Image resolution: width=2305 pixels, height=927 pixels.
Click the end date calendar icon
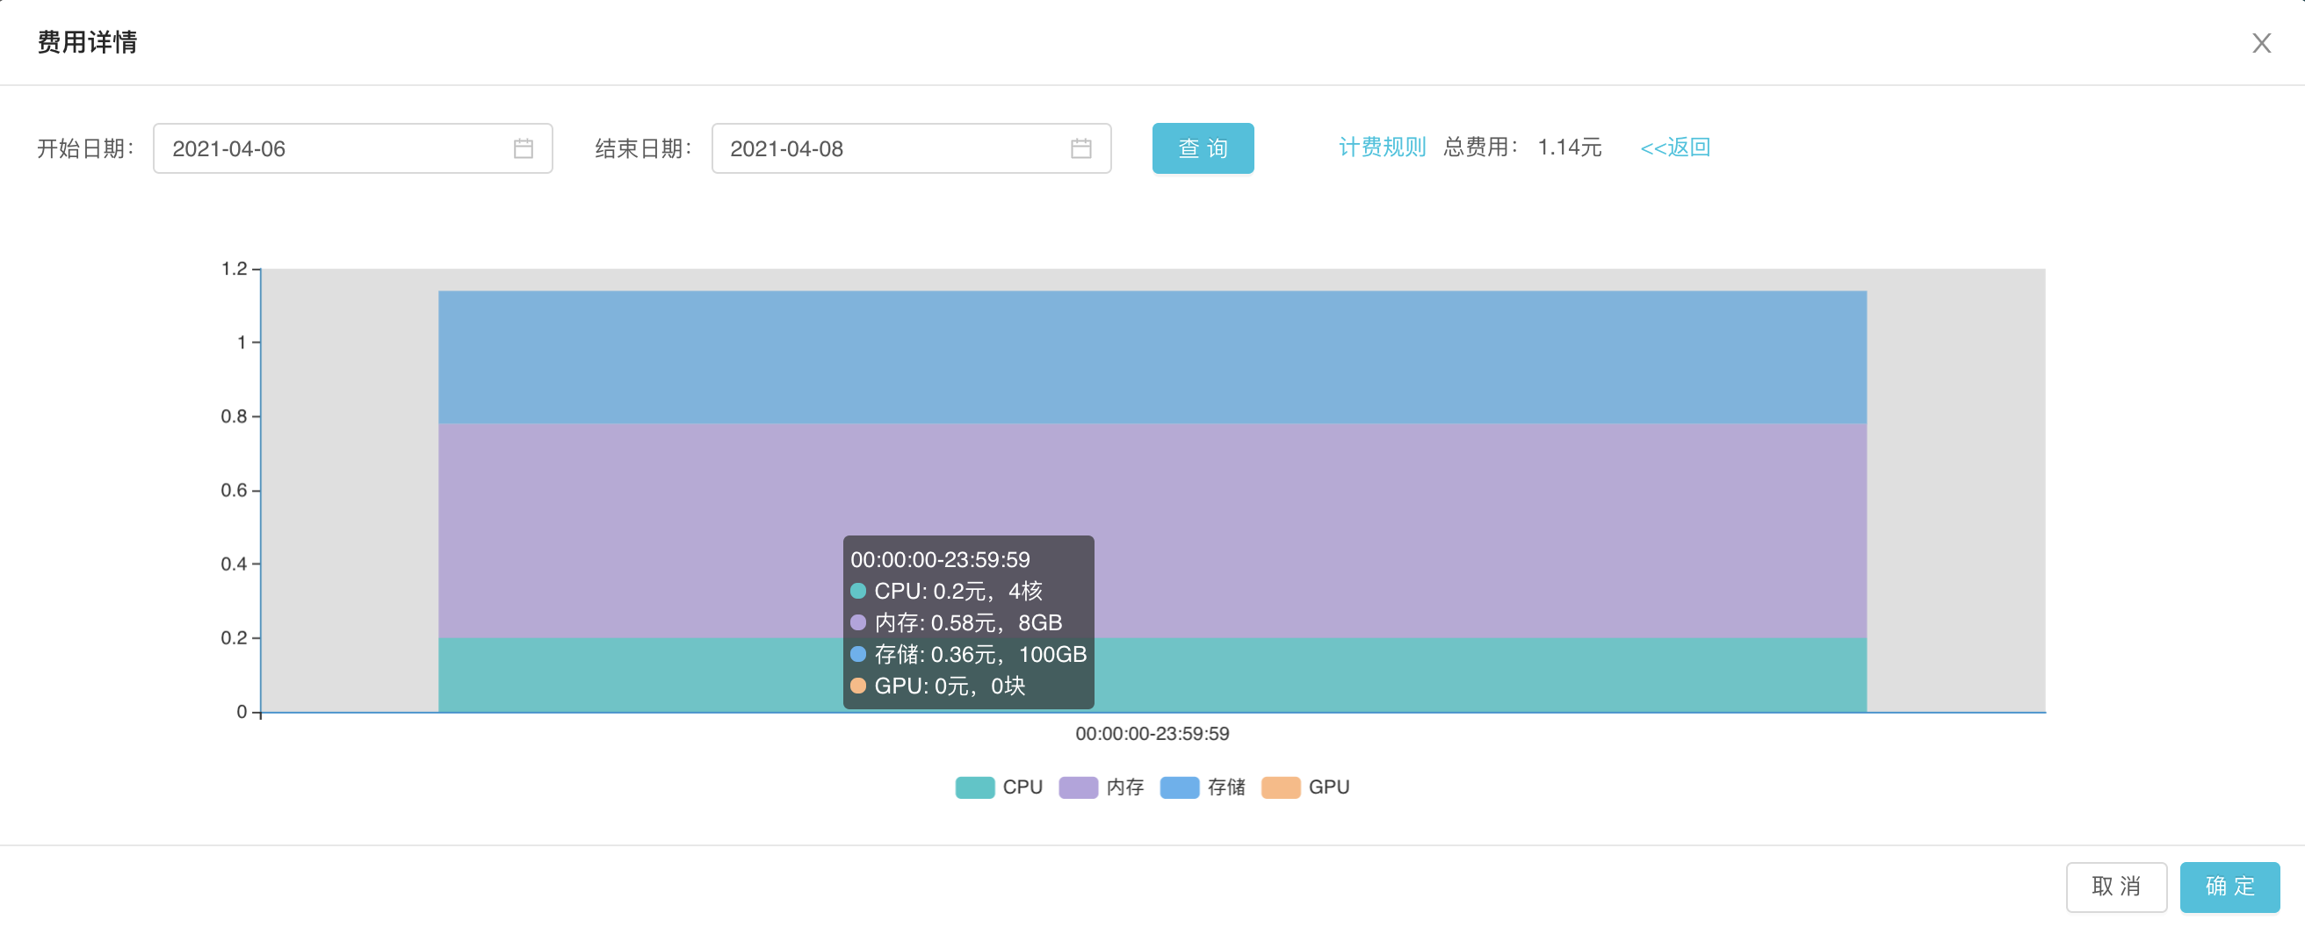tap(1081, 148)
